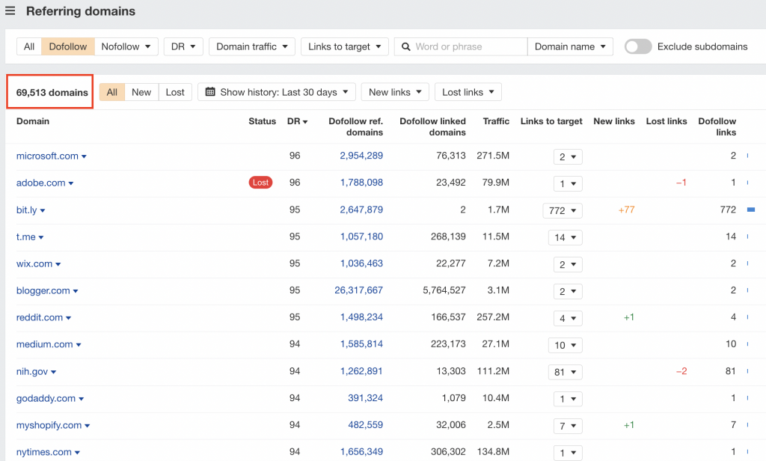Click 391,324 ref. domains for godaddy.com

point(365,398)
